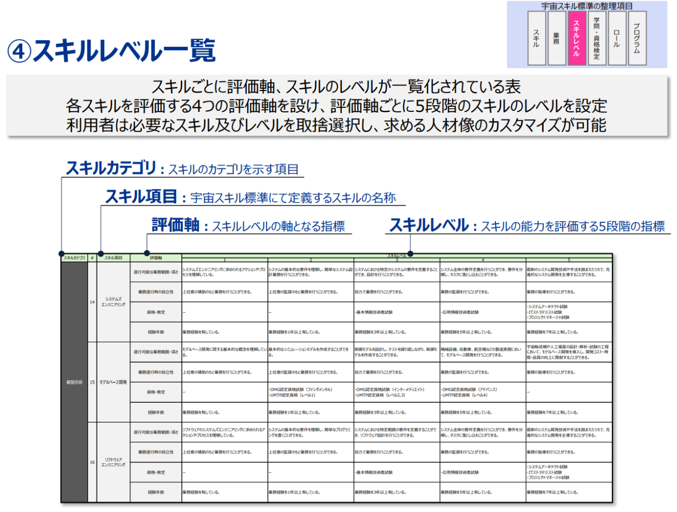Image resolution: width=677 pixels, height=512 pixels.
Task: Click the callout dot on スキルレベル header
Action: pos(410,254)
